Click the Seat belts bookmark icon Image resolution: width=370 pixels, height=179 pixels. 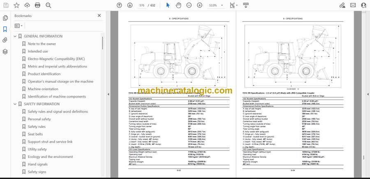click(24, 134)
